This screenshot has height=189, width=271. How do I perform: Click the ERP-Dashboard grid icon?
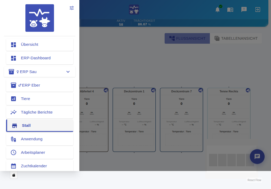[x=13, y=58]
